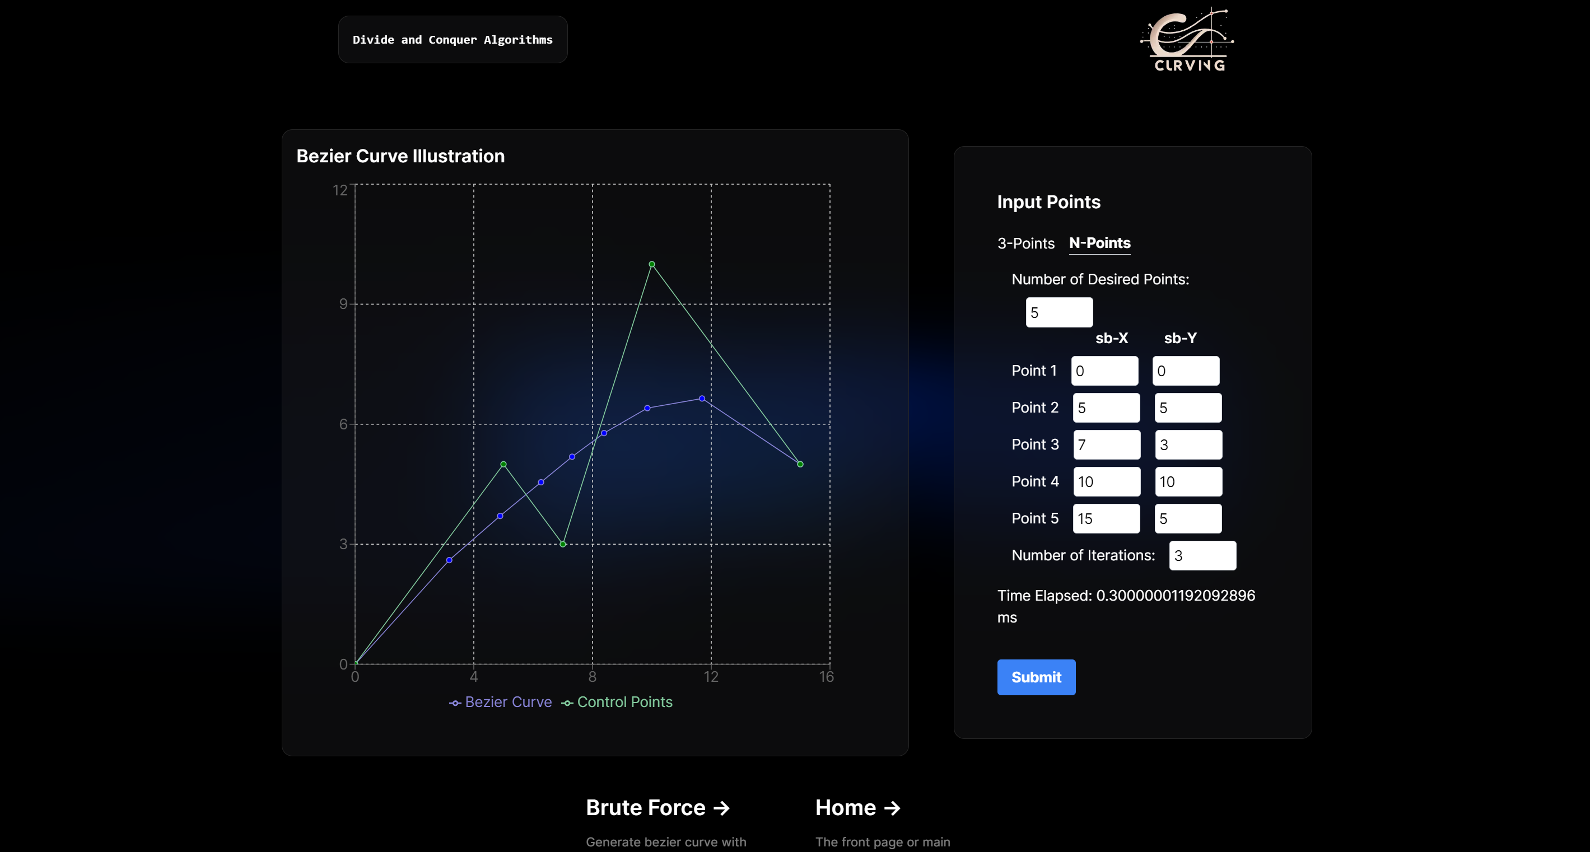Viewport: 1590px width, 852px height.
Task: Click Point 2 sb-Y input
Action: tap(1187, 408)
